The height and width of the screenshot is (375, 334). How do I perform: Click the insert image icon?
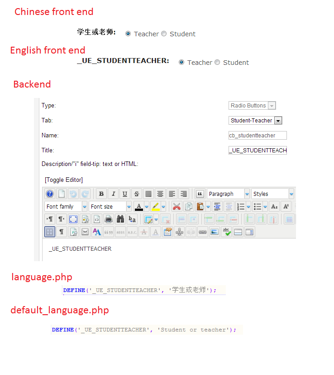pos(215,232)
